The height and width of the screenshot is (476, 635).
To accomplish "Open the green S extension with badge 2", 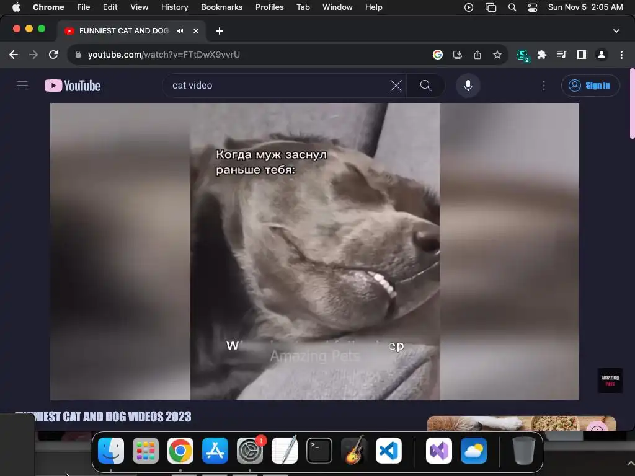I will click(522, 55).
